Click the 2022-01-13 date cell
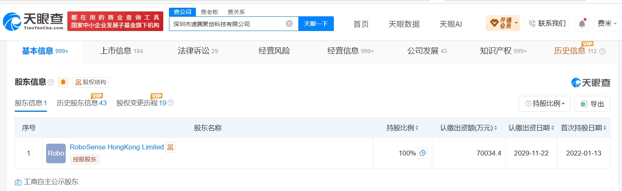The image size is (622, 191). [584, 153]
